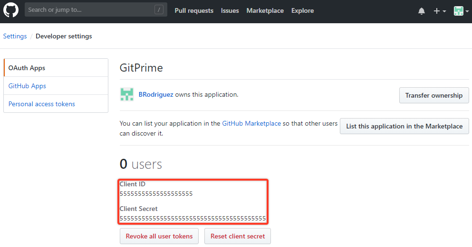Screen dimensions: 472x247
Task: Select the Client Secret label
Action: click(x=138, y=209)
